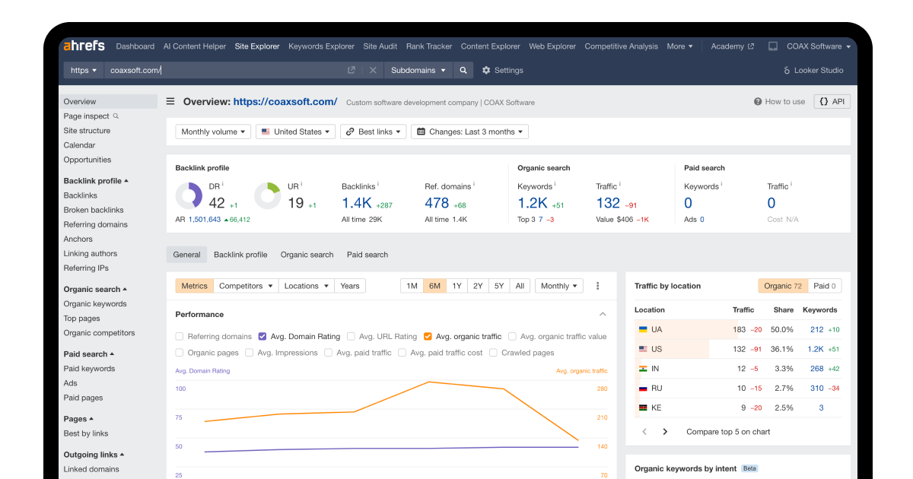Click the search magnifier button

(463, 70)
